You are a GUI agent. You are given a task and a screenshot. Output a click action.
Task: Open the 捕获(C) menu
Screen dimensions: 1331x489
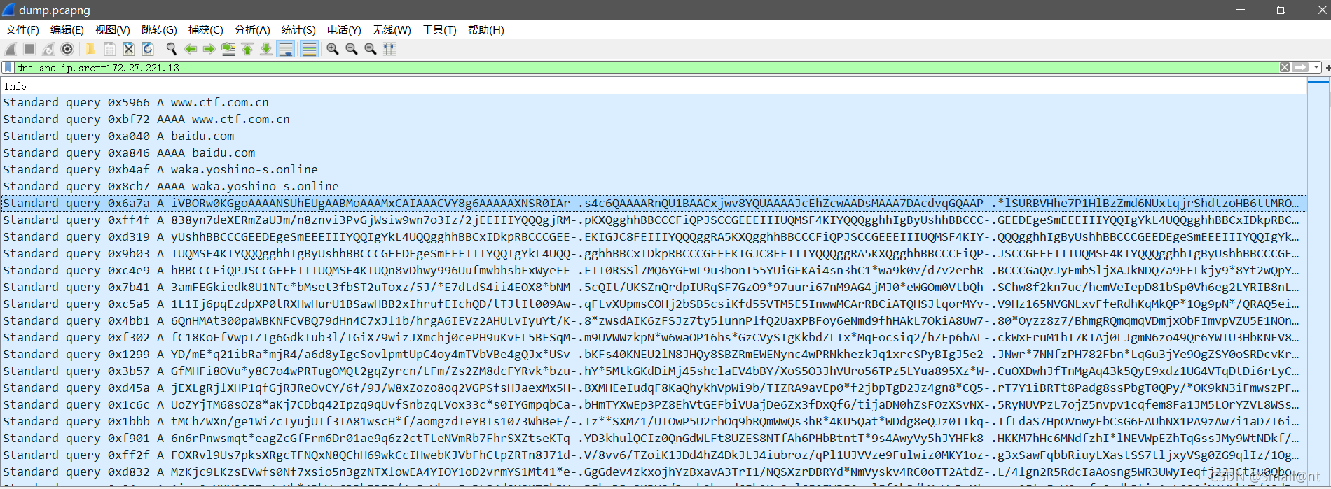(x=206, y=30)
